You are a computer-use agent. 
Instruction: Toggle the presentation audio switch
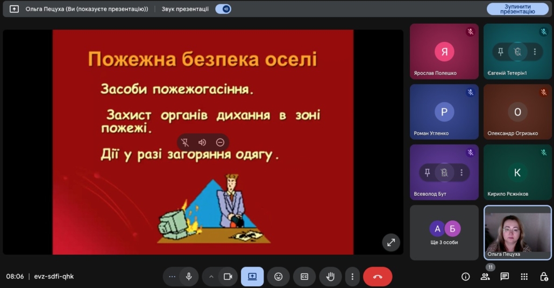223,9
